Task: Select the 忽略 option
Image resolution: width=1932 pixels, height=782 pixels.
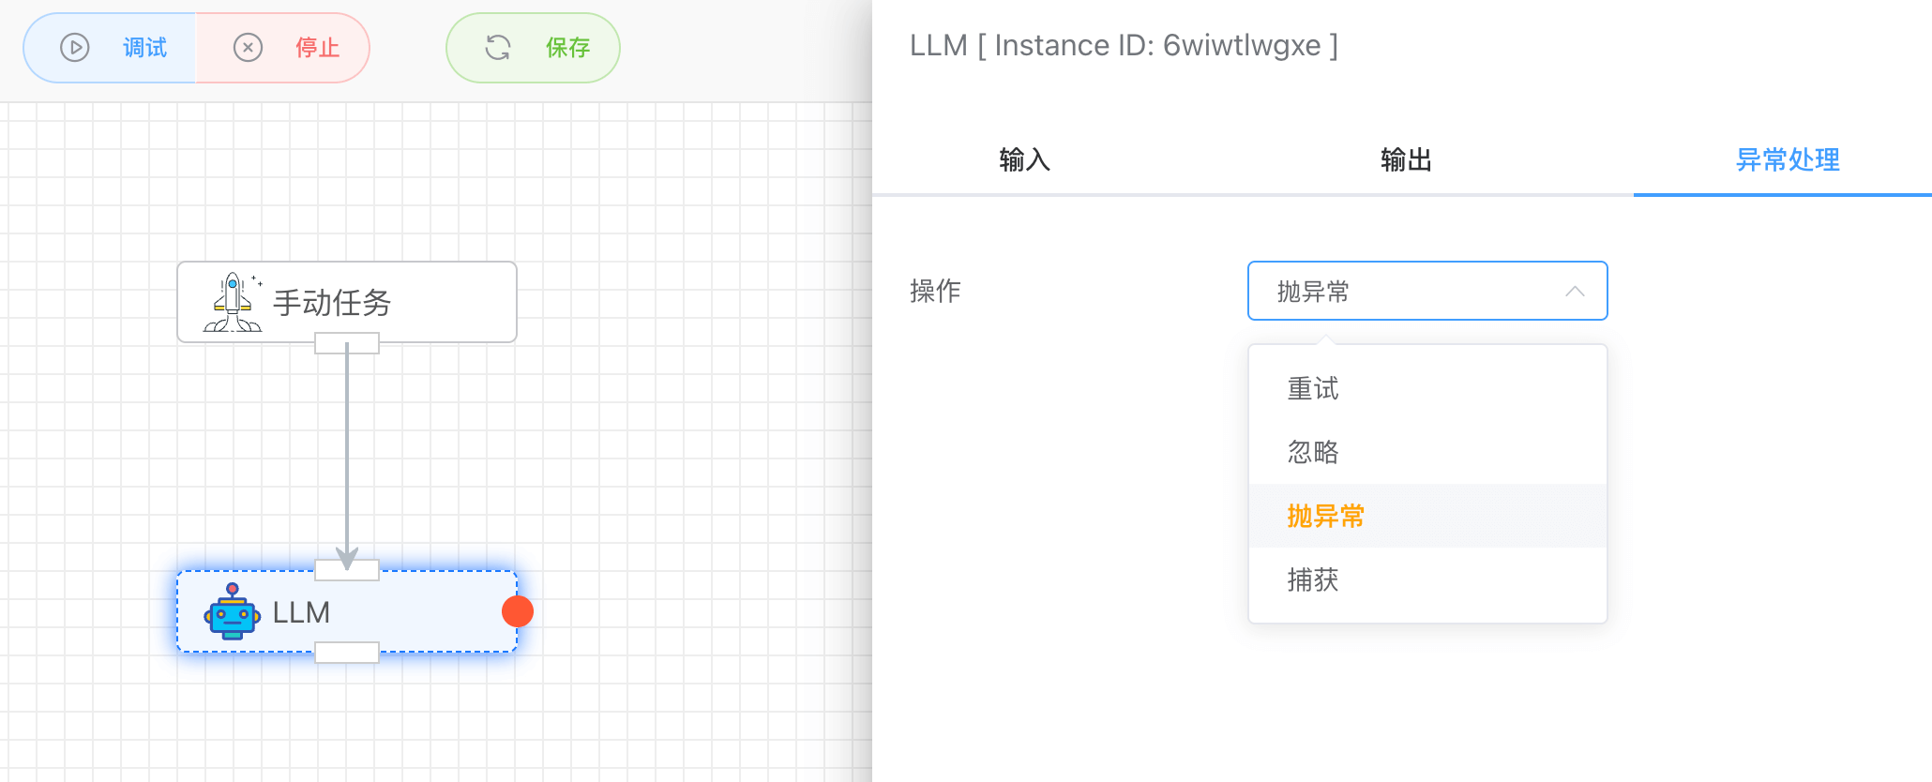Action: tap(1313, 453)
